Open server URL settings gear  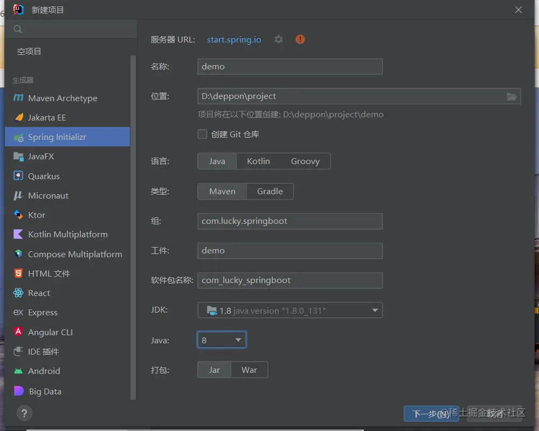click(279, 39)
